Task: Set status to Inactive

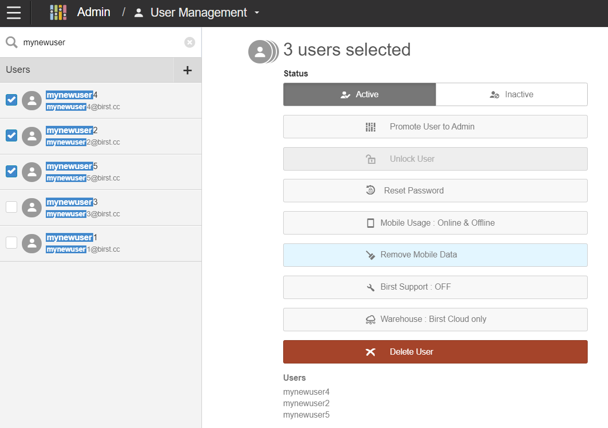Action: click(x=512, y=95)
